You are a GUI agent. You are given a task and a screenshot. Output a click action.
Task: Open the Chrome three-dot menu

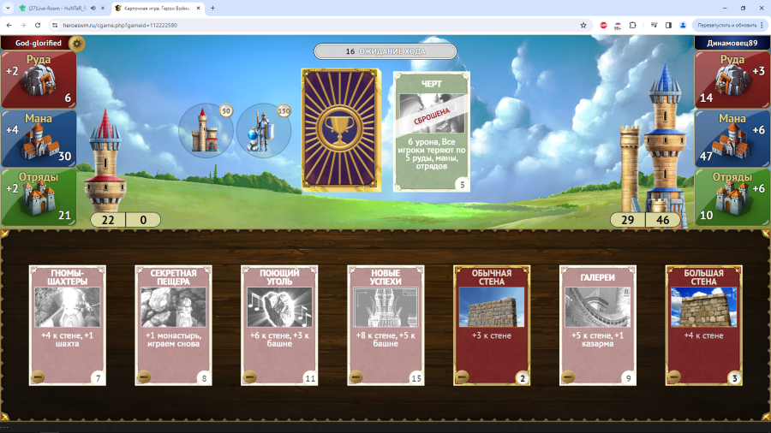coord(762,25)
